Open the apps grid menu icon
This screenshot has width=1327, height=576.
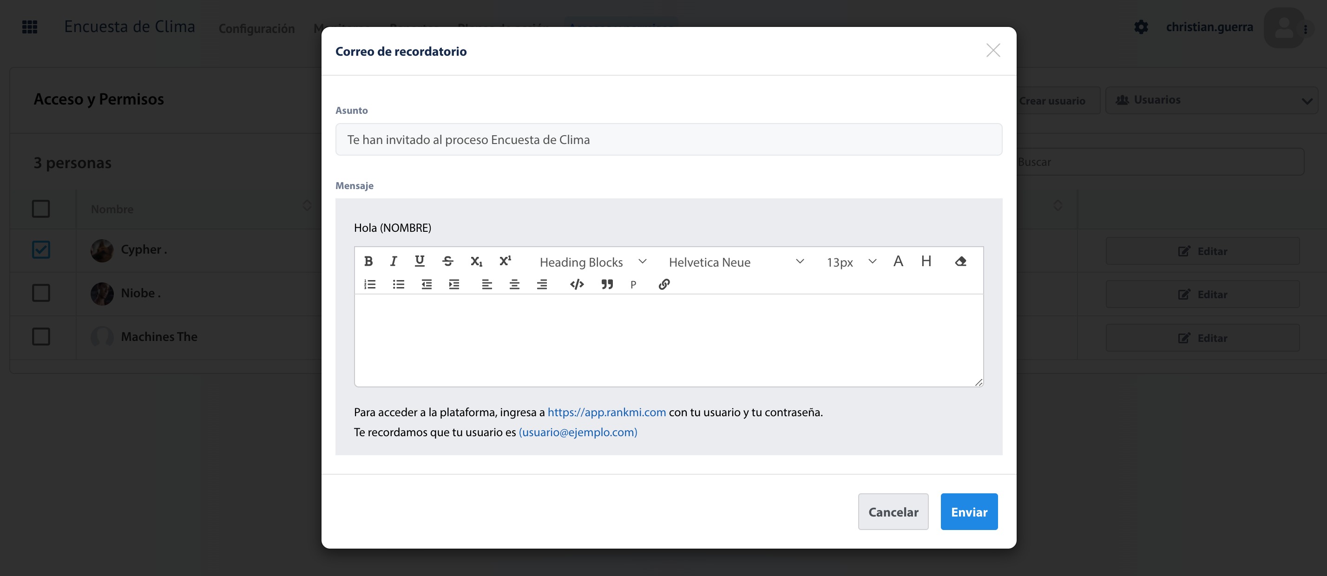tap(30, 27)
